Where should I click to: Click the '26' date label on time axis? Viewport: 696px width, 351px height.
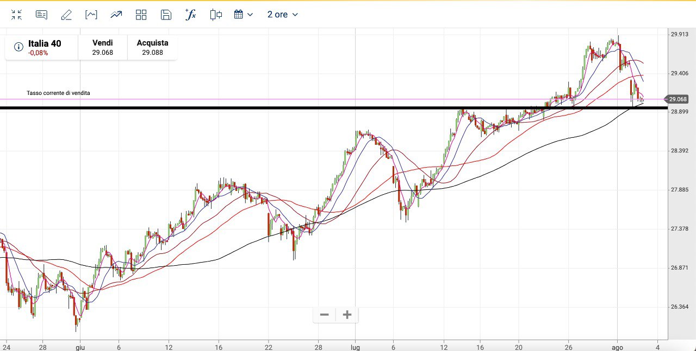pyautogui.click(x=569, y=347)
